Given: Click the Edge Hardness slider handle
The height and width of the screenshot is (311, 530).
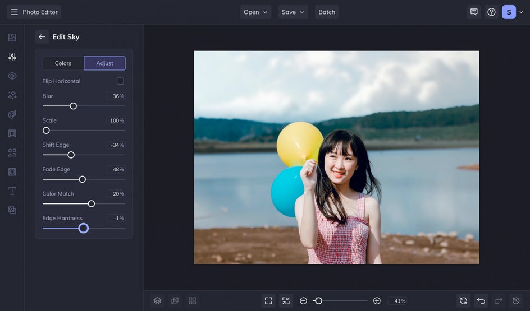Looking at the screenshot, I should (84, 229).
